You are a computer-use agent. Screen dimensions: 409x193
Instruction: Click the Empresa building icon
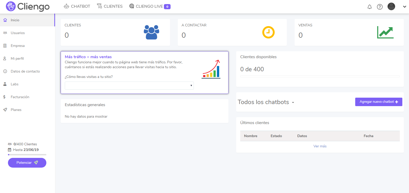click(5, 46)
